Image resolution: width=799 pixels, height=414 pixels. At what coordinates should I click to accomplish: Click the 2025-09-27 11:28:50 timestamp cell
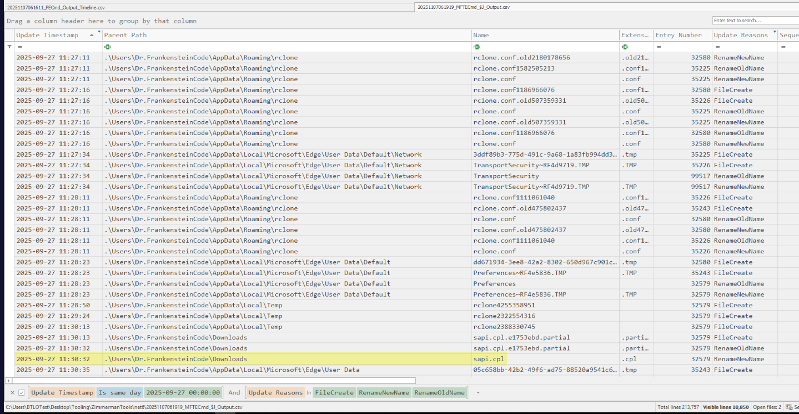click(58, 305)
